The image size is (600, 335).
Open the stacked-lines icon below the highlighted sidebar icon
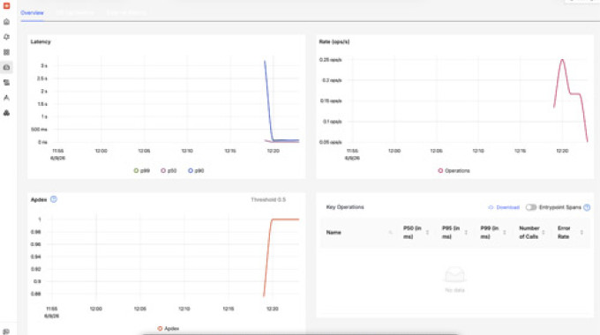click(x=6, y=83)
